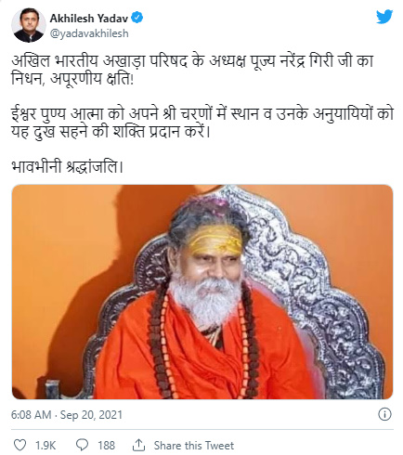
Task: Open the 6:08 AM · Sep 20, 2021 timestamp
Action: coord(67,415)
